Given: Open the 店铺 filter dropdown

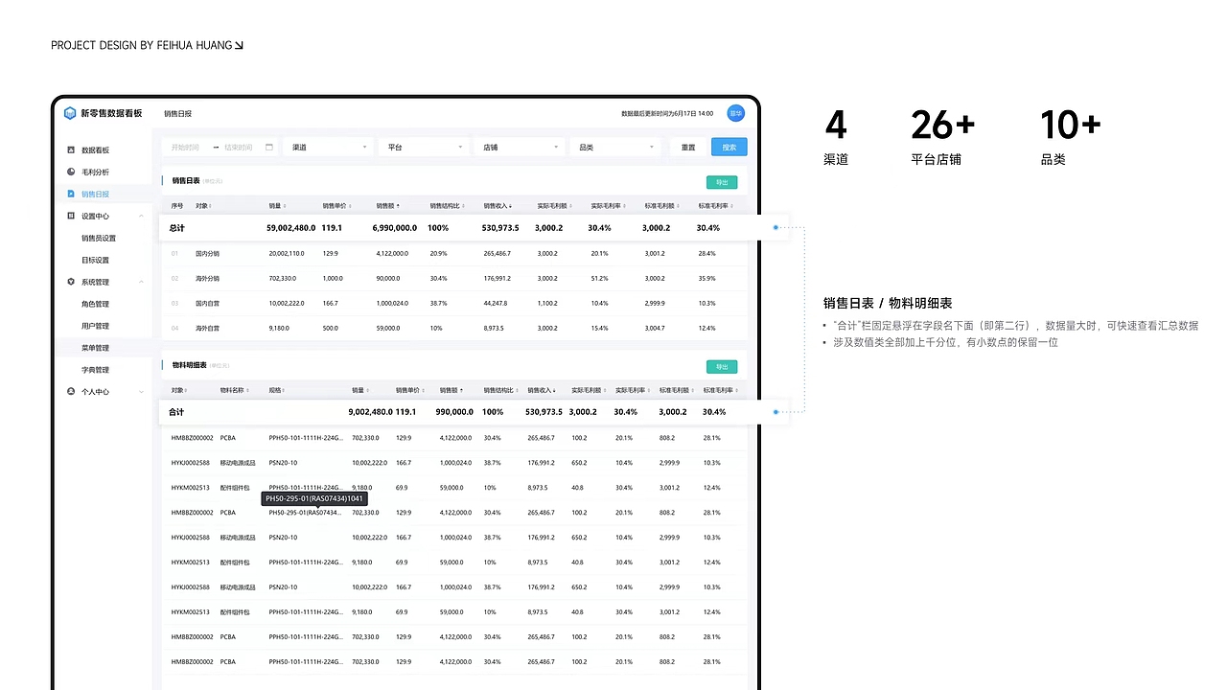Looking at the screenshot, I should coord(519,148).
